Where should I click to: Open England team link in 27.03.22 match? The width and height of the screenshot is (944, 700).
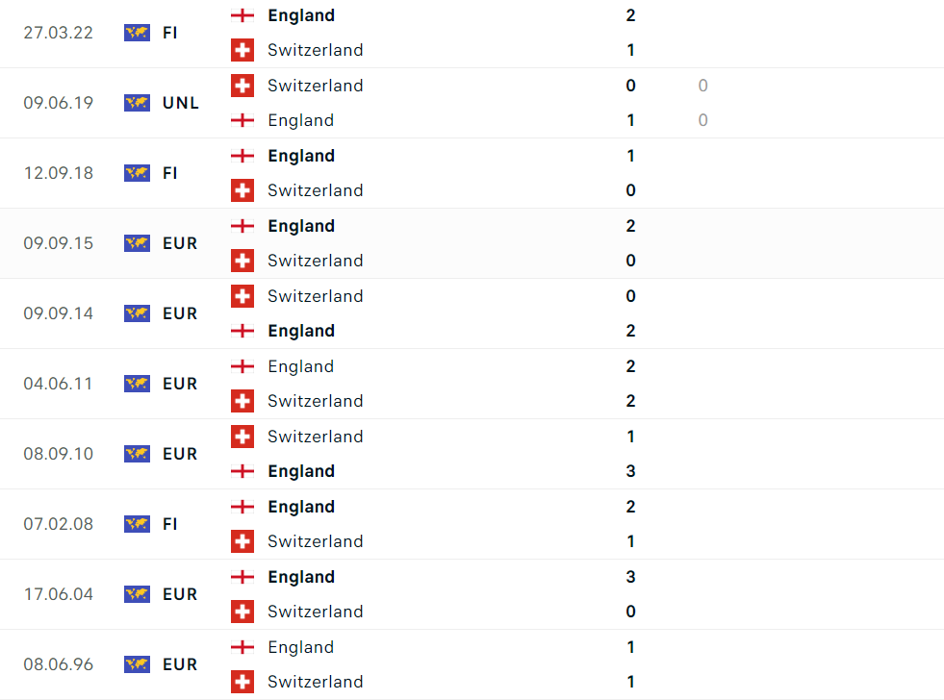point(301,15)
